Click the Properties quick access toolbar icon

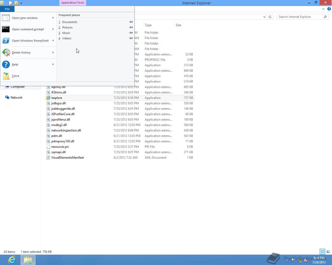coord(11,3)
